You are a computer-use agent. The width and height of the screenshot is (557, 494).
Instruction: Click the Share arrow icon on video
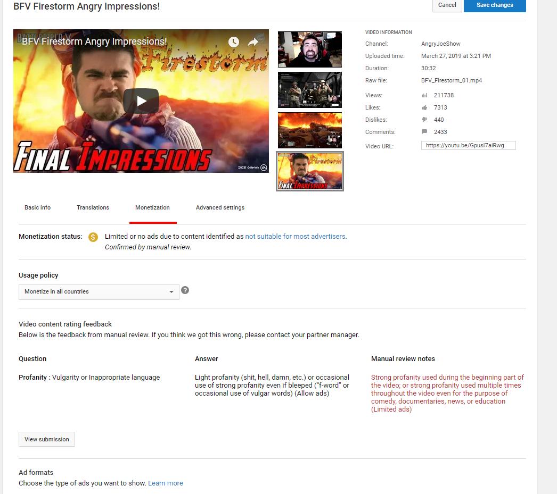(253, 42)
